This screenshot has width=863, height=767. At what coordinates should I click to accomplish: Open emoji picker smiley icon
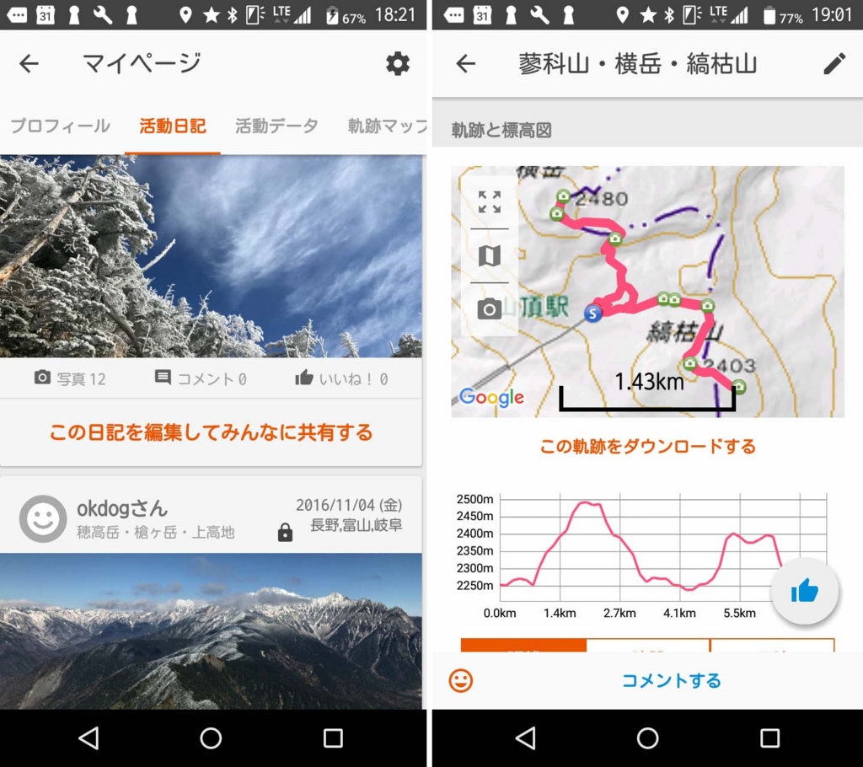click(x=461, y=680)
